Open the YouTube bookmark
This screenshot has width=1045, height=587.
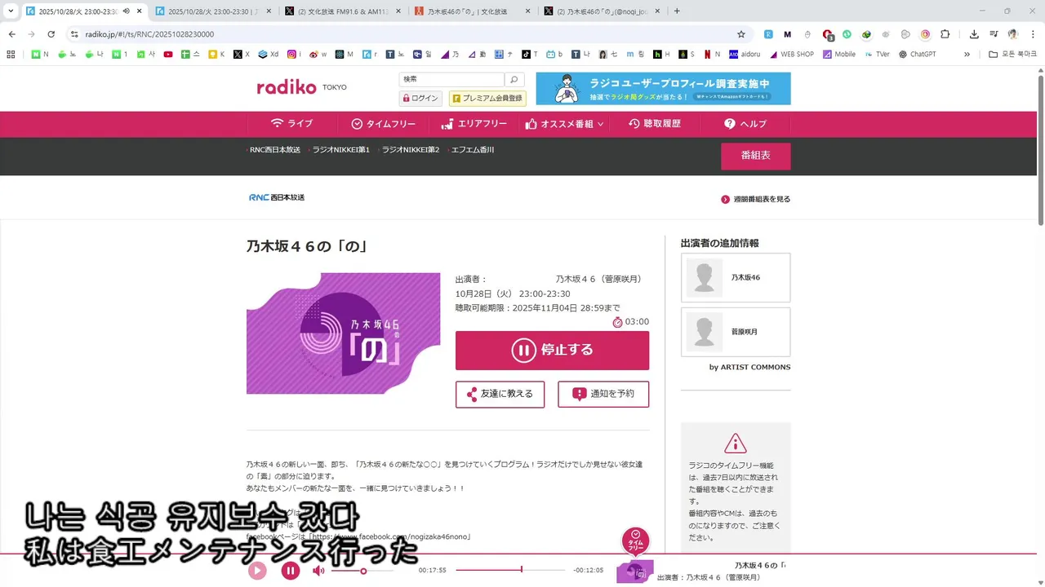click(x=168, y=55)
